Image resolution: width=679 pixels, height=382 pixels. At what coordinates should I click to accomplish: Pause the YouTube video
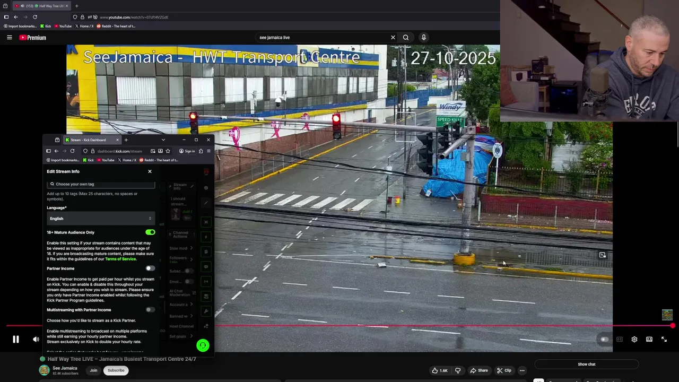click(16, 340)
